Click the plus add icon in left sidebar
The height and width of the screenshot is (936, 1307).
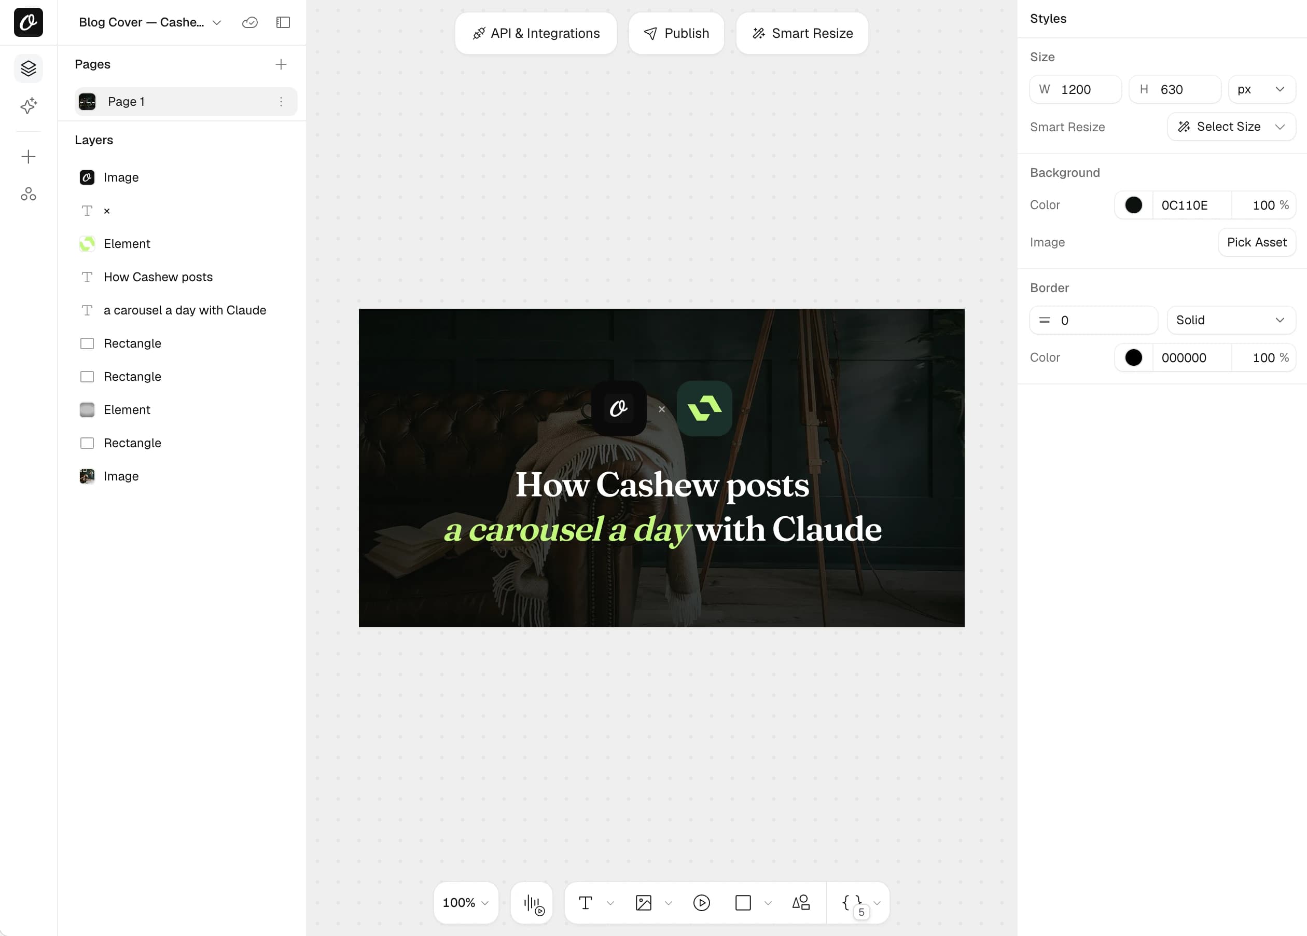pos(28,157)
